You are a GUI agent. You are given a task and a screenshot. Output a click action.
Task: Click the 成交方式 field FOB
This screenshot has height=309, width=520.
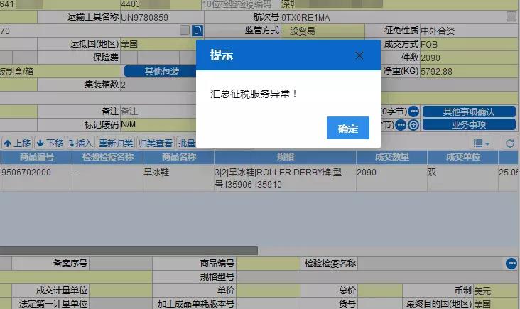[469, 44]
